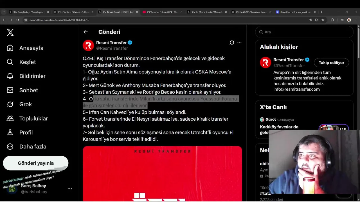This screenshot has width=360, height=202.
Task: Open account menu dots next to Barış Balkay
Action: (70, 189)
